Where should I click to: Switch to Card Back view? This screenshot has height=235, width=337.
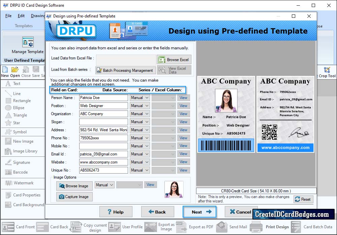click(x=52, y=227)
